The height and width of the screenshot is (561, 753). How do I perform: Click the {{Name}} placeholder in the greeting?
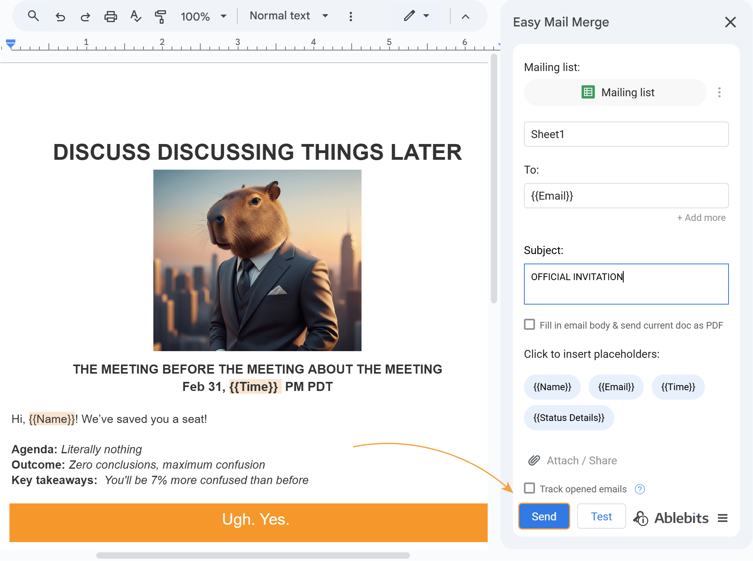click(52, 419)
